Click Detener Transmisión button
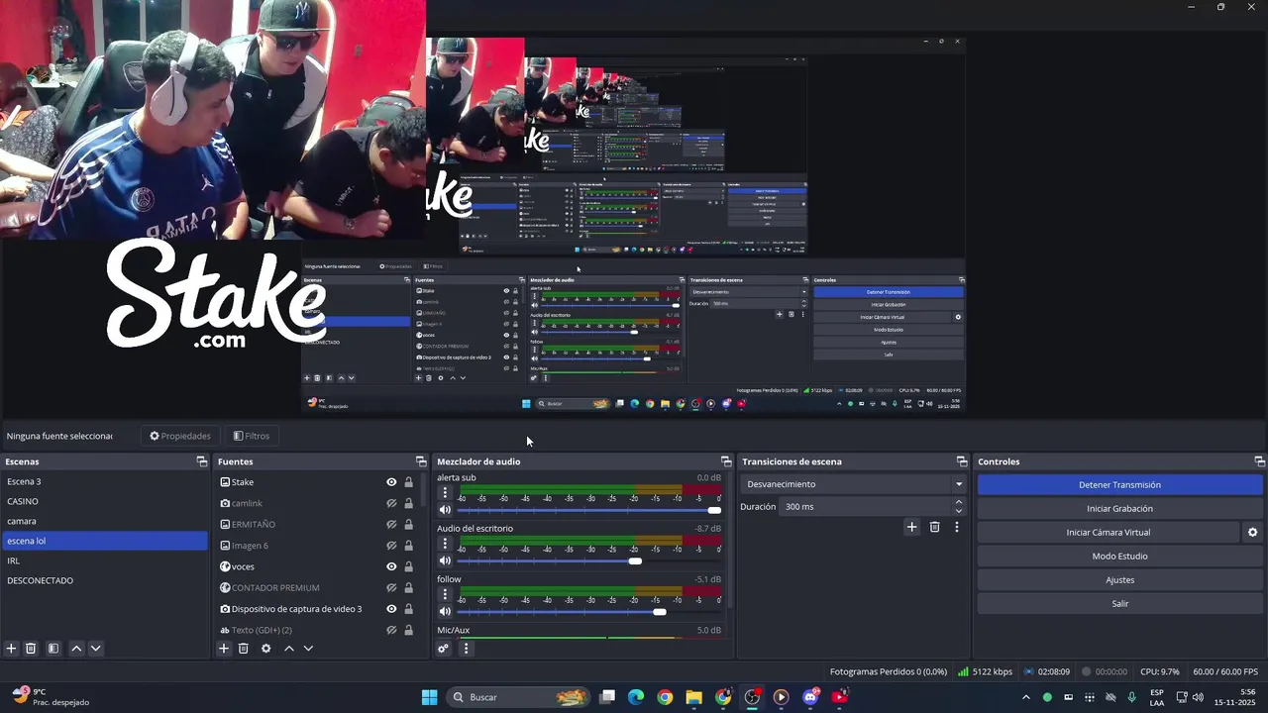This screenshot has height=713, width=1268. (1119, 485)
